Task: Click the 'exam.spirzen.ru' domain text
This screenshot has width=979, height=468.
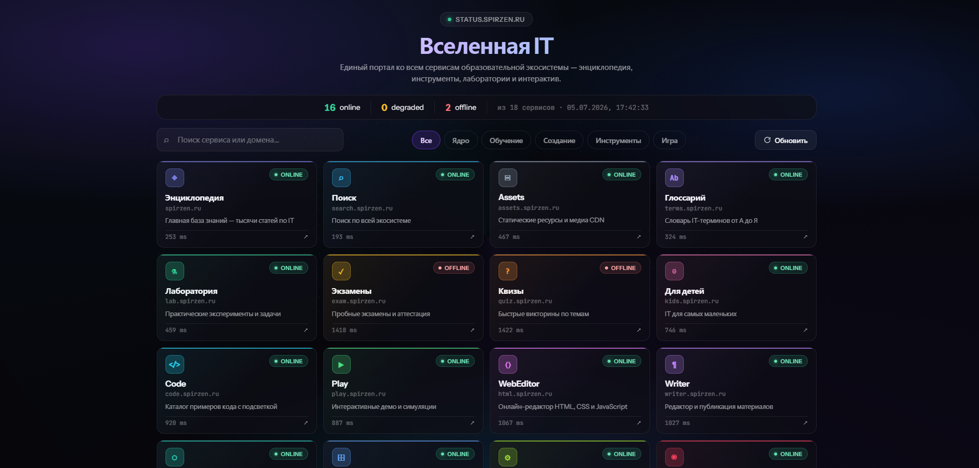Action: pos(358,301)
